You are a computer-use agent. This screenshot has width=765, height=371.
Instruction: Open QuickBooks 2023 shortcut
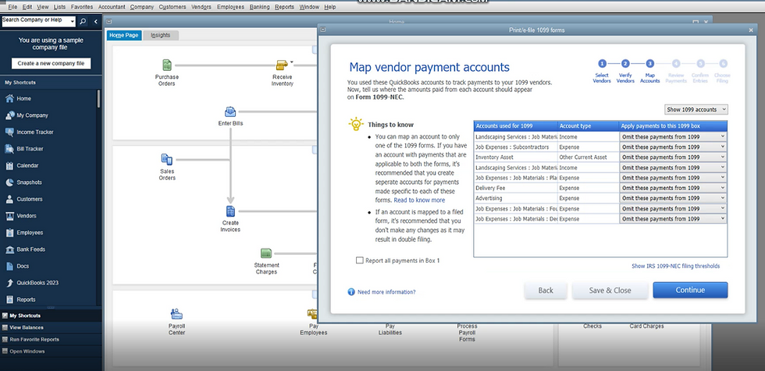(x=37, y=283)
